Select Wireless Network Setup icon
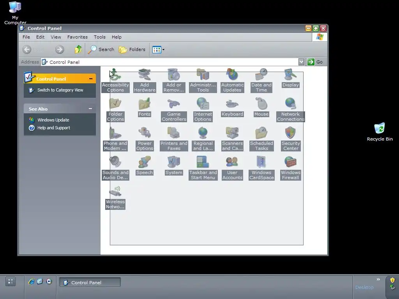 pyautogui.click(x=115, y=197)
